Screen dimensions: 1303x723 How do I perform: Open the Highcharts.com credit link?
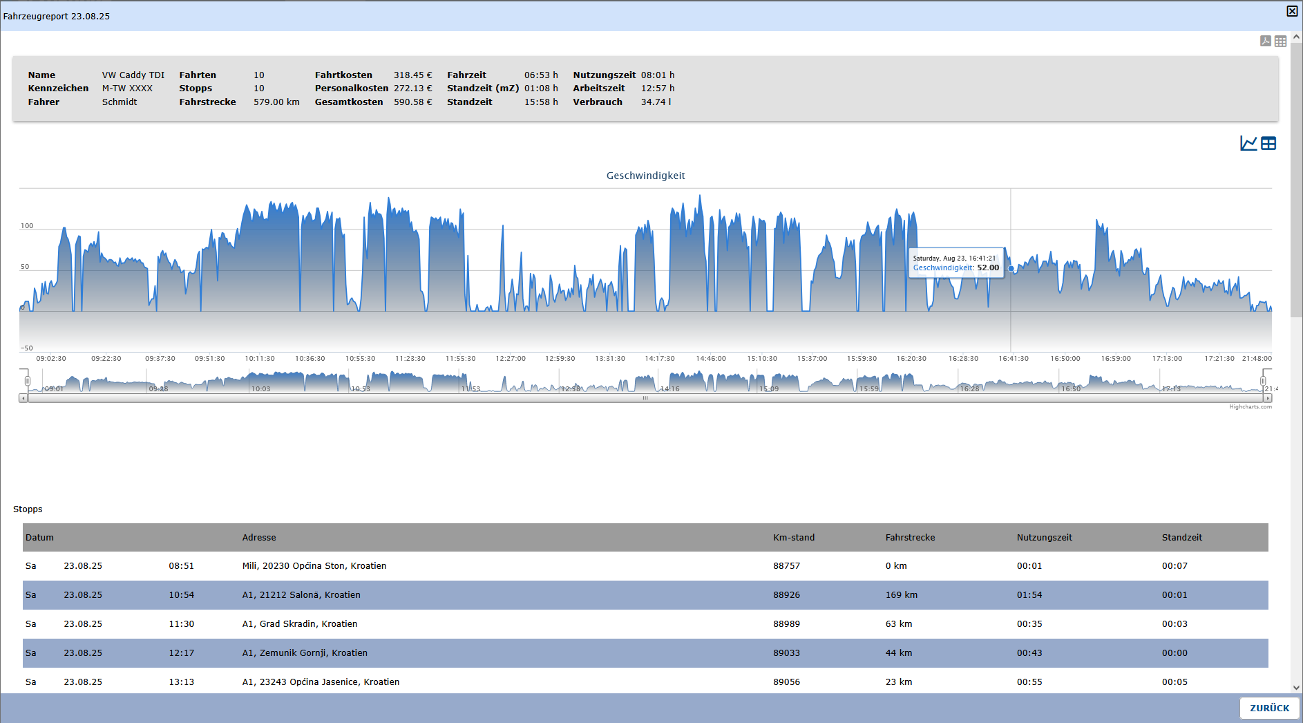coord(1250,407)
